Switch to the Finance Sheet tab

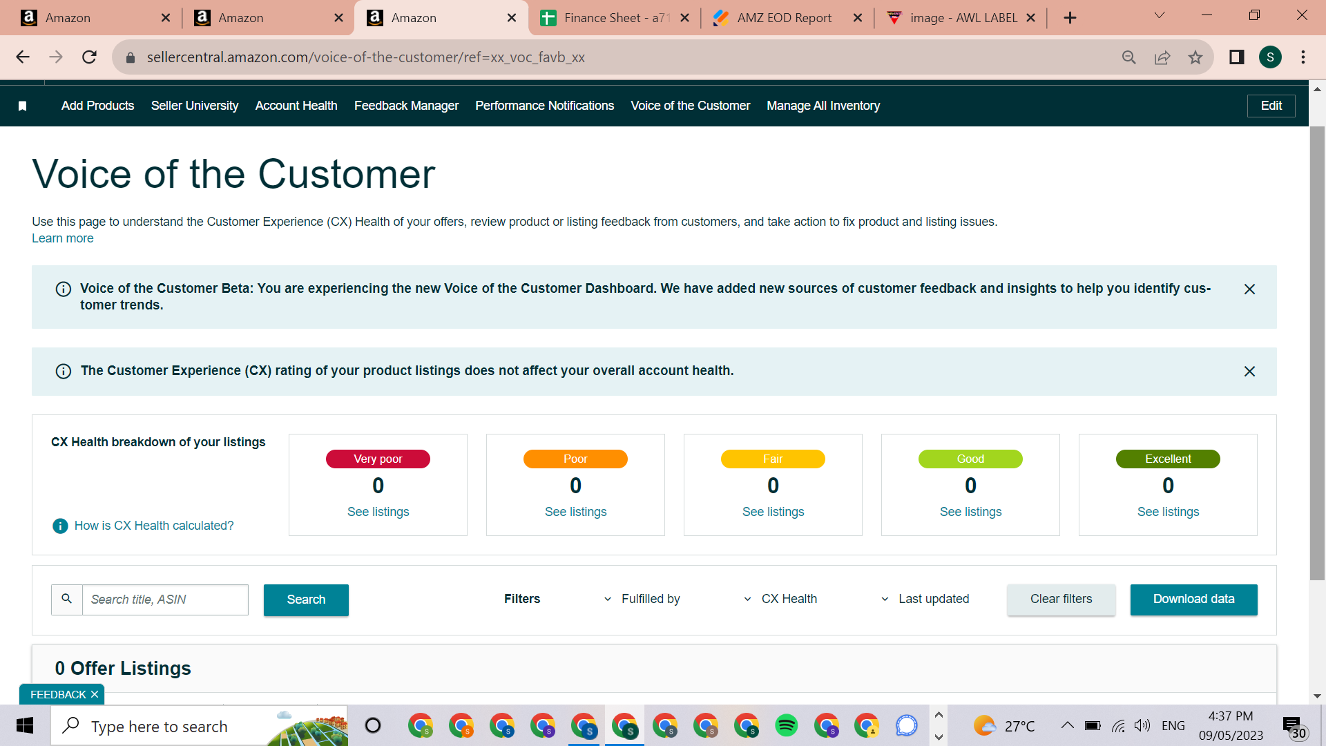coord(615,18)
